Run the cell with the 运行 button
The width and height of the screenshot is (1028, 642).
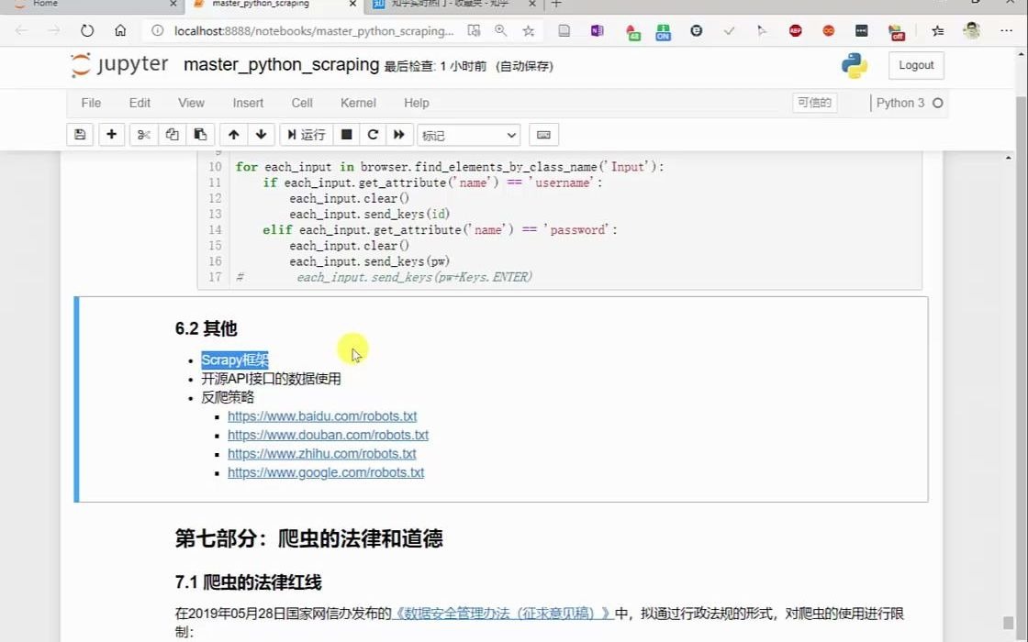click(305, 134)
